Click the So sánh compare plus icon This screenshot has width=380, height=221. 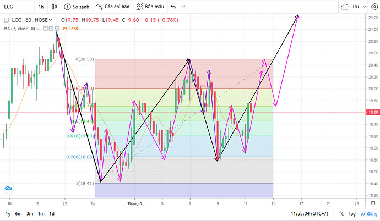[x=67, y=7]
